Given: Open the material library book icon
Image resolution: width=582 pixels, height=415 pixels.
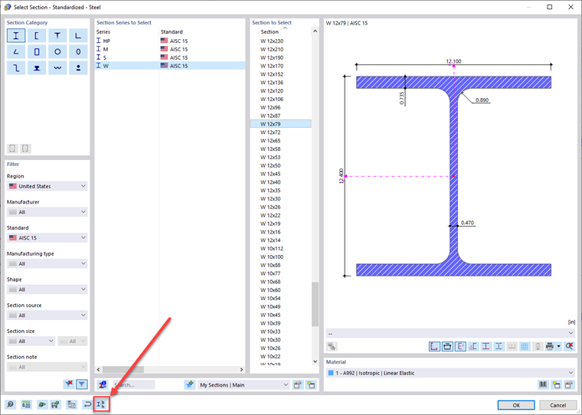Looking at the screenshot, I should coord(543,384).
